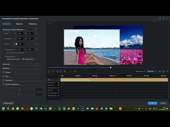Open WhatsApp from the taskbar

click(x=59, y=109)
